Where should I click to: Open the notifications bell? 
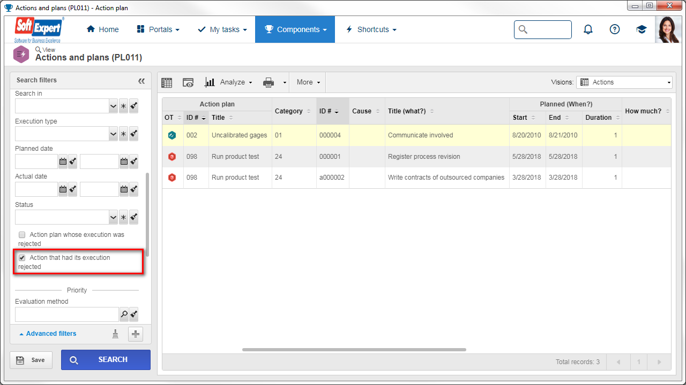pyautogui.click(x=588, y=29)
